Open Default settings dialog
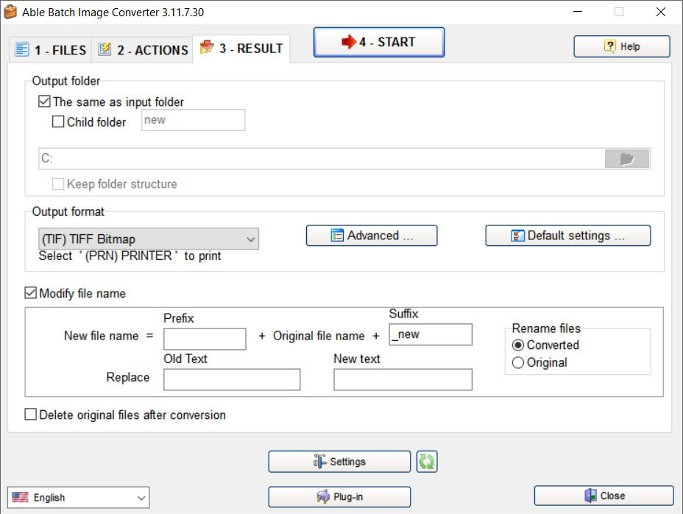Screen dimensions: 683x514 (x=568, y=236)
